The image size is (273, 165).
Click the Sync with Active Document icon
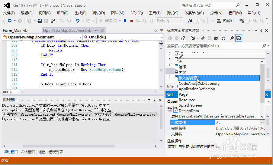click(x=203, y=38)
